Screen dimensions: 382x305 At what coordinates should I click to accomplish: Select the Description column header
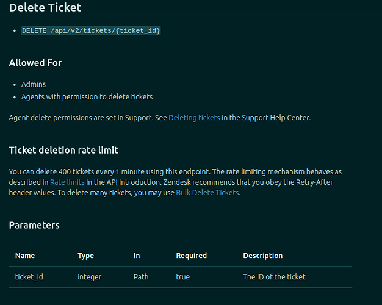click(x=263, y=256)
